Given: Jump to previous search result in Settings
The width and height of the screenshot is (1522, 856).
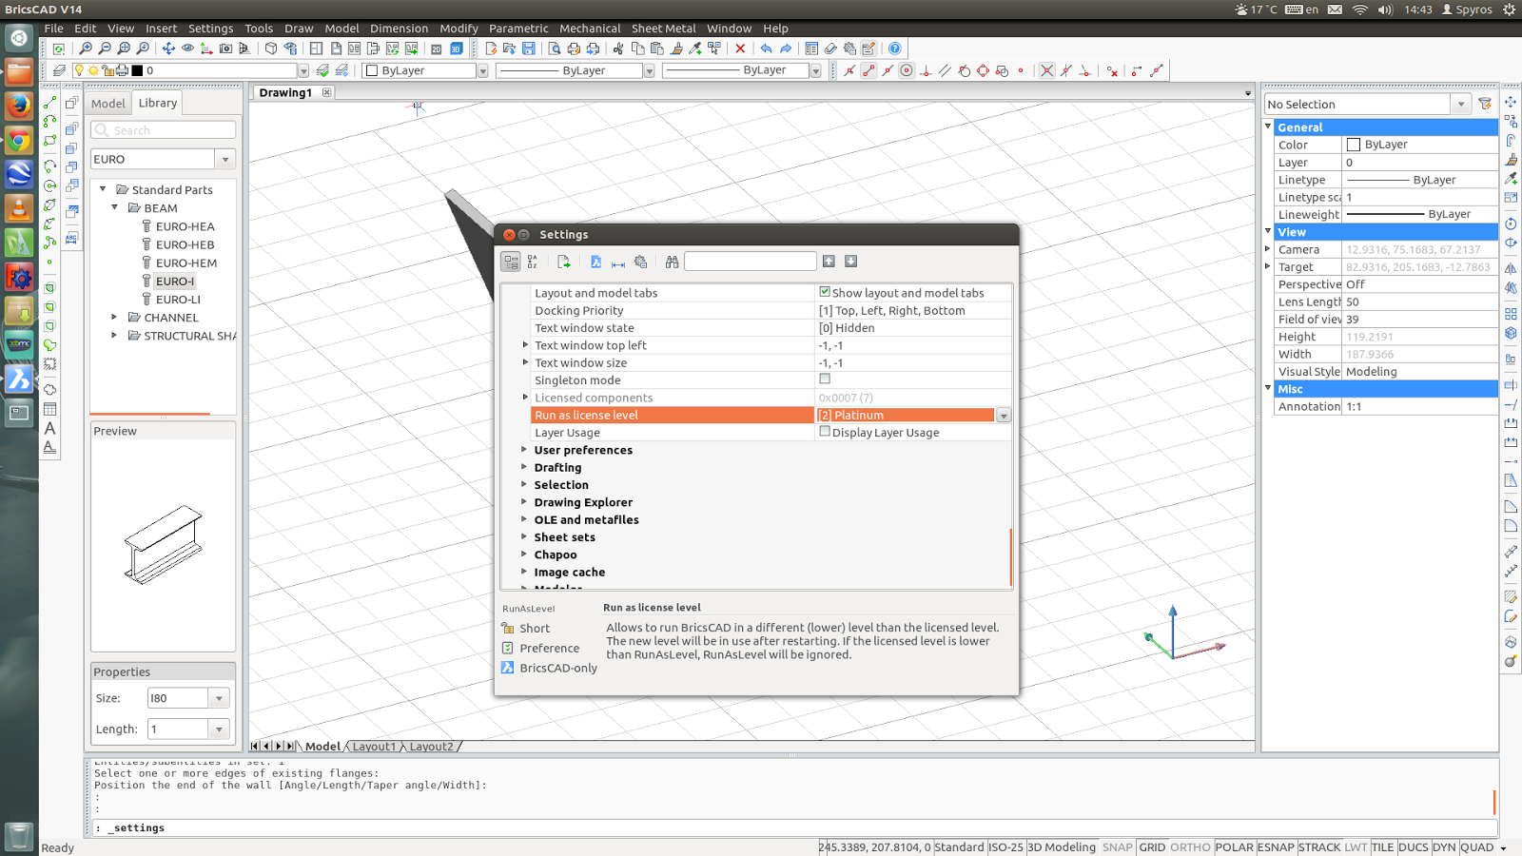Looking at the screenshot, I should (x=829, y=262).
